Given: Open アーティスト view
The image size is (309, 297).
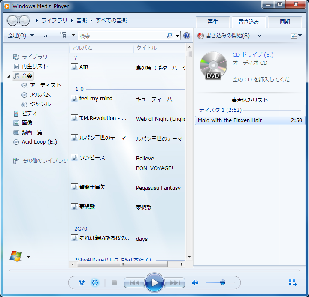Looking at the screenshot, I should [45, 85].
